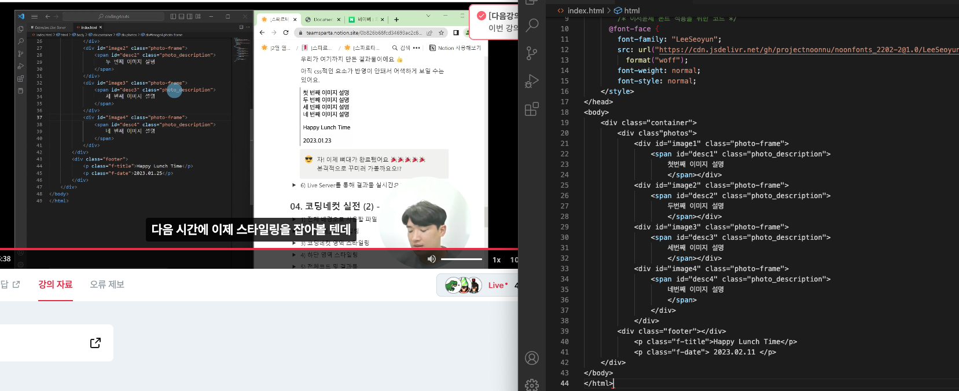Open More Actions ellipsis in video's editor

pos(248,27)
